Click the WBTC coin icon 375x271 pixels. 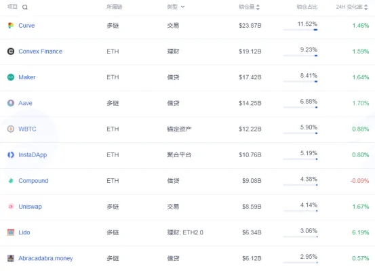click(11, 129)
